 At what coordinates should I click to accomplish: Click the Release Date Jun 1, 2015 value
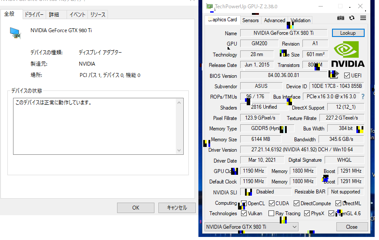tap(257, 65)
